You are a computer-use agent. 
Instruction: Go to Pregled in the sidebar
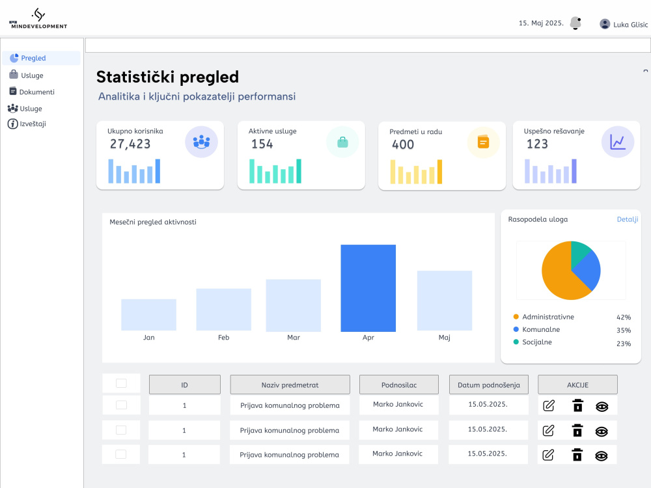41,58
